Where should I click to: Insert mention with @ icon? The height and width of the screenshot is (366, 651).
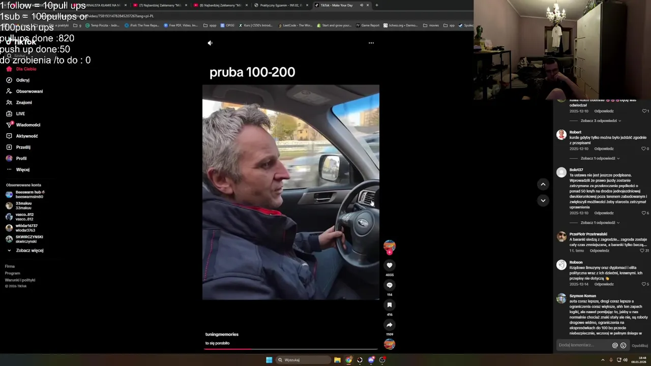[x=615, y=346]
